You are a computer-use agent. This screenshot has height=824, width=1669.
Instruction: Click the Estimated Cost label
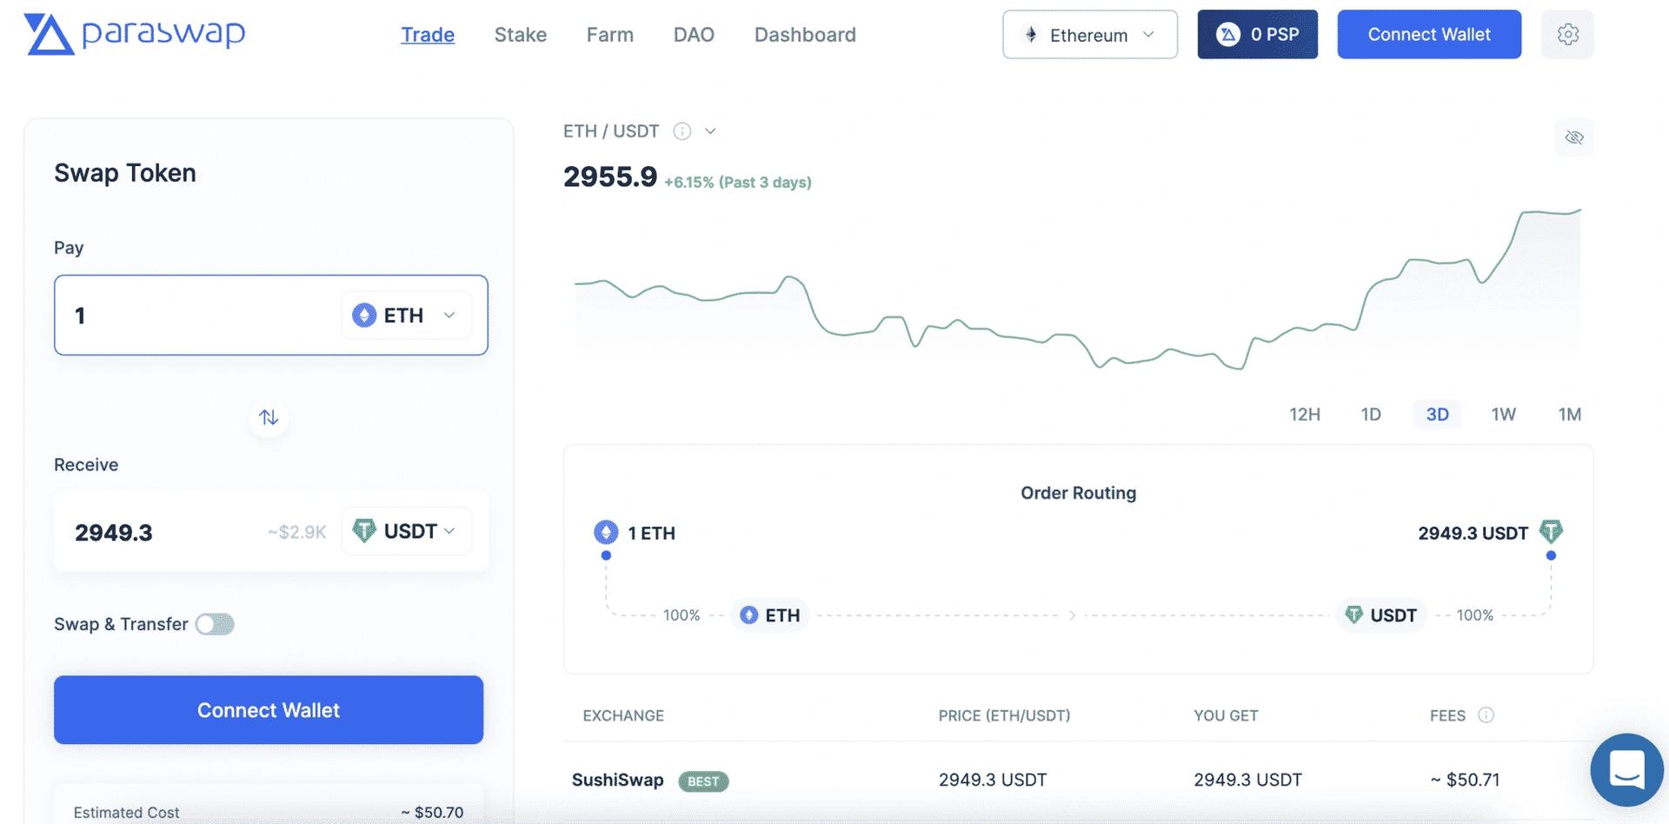tap(126, 812)
